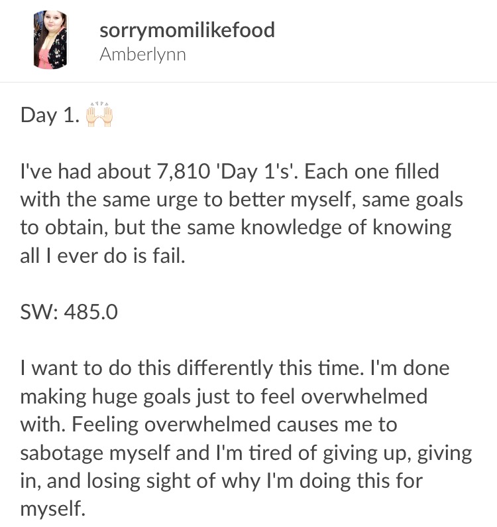The height and width of the screenshot is (527, 497).
Task: Click the quoted phrase 'Day 1's'
Action: [257, 172]
